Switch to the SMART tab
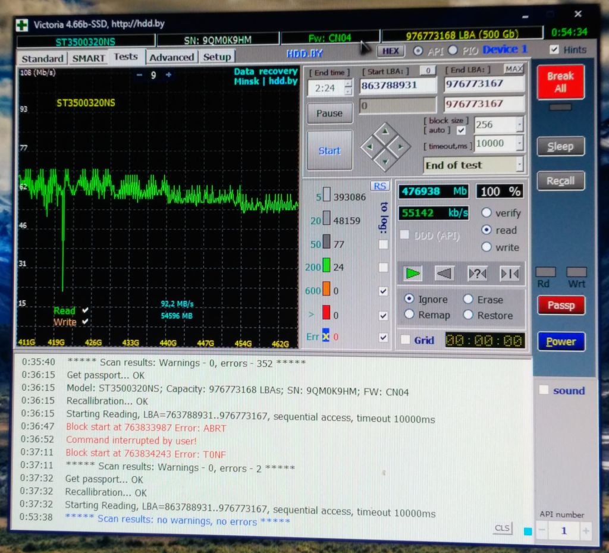This screenshot has width=609, height=553. [x=89, y=58]
